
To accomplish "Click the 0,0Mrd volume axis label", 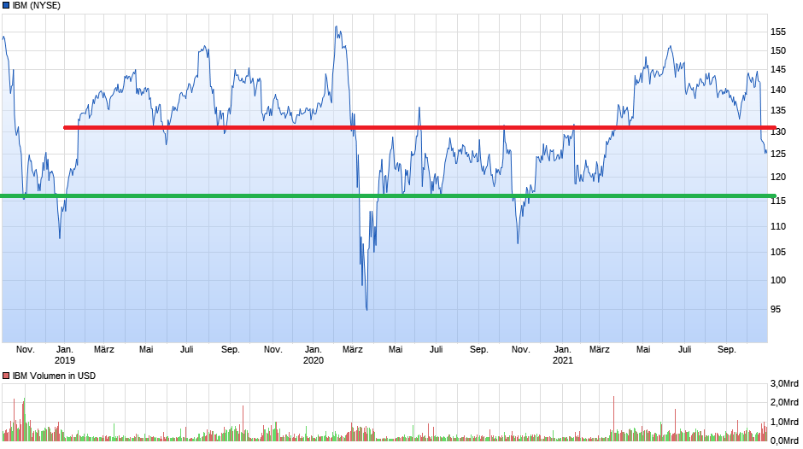I will [x=785, y=440].
